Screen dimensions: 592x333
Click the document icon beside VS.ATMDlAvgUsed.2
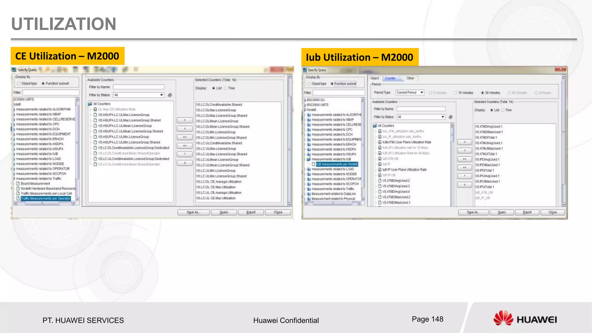tap(380, 181)
